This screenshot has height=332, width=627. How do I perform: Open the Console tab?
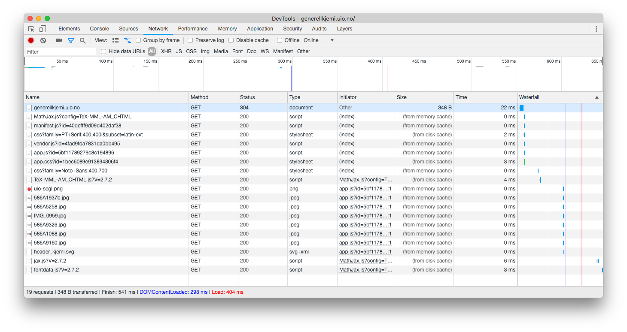[x=99, y=29]
